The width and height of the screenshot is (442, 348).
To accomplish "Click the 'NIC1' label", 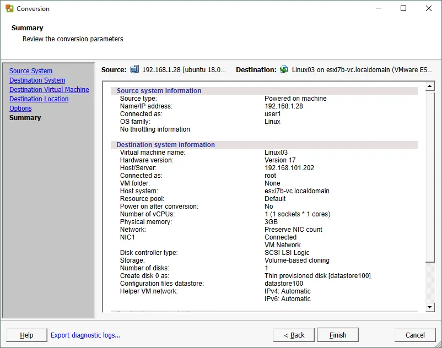I will (x=127, y=237).
